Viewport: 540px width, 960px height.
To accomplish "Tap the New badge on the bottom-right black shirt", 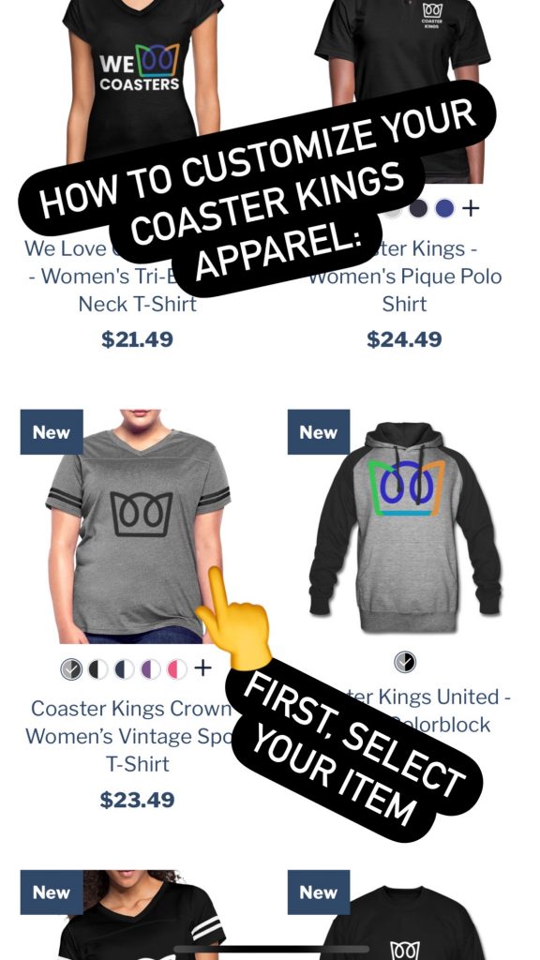I will [x=319, y=892].
